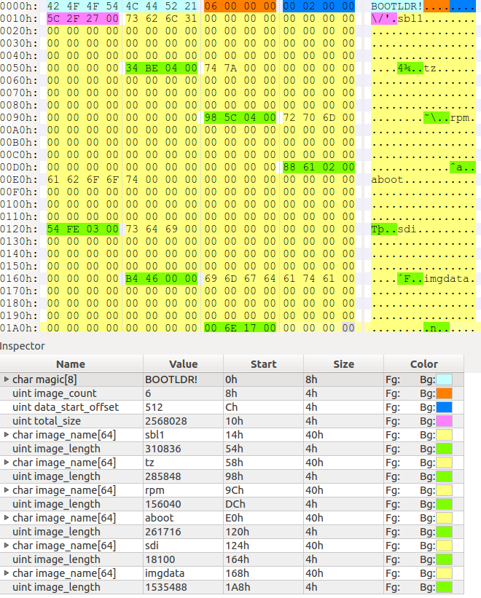Expand image_name[64] row with value tz
The width and height of the screenshot is (481, 598).
point(7,463)
